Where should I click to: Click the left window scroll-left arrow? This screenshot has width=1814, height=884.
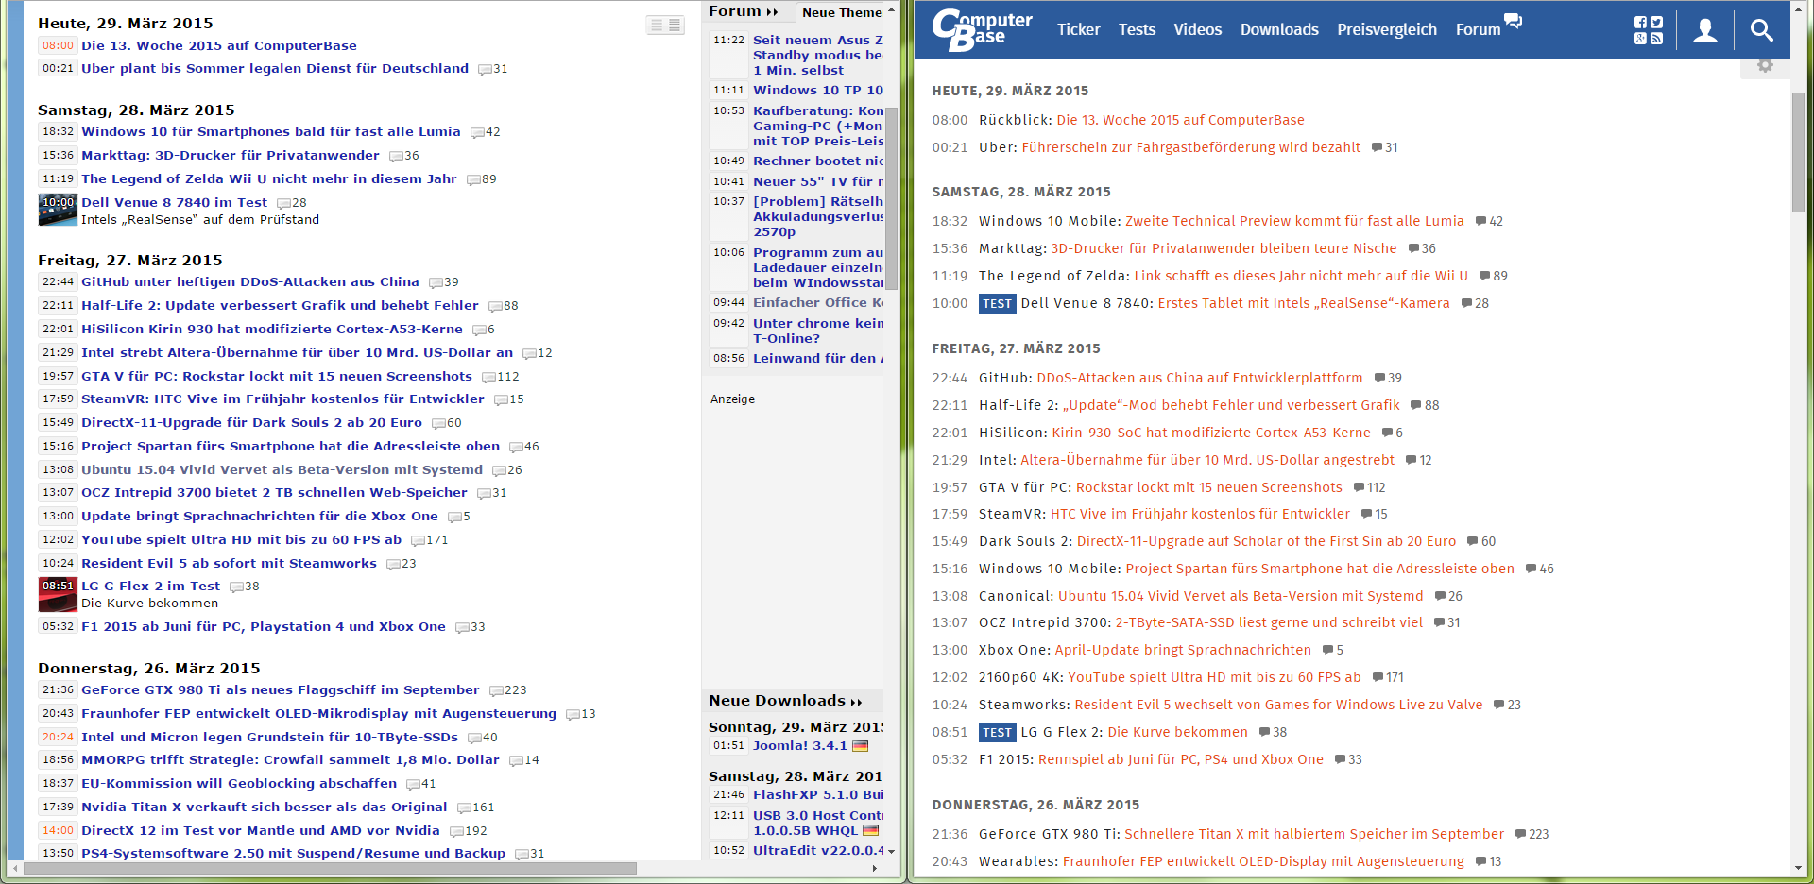click(13, 868)
